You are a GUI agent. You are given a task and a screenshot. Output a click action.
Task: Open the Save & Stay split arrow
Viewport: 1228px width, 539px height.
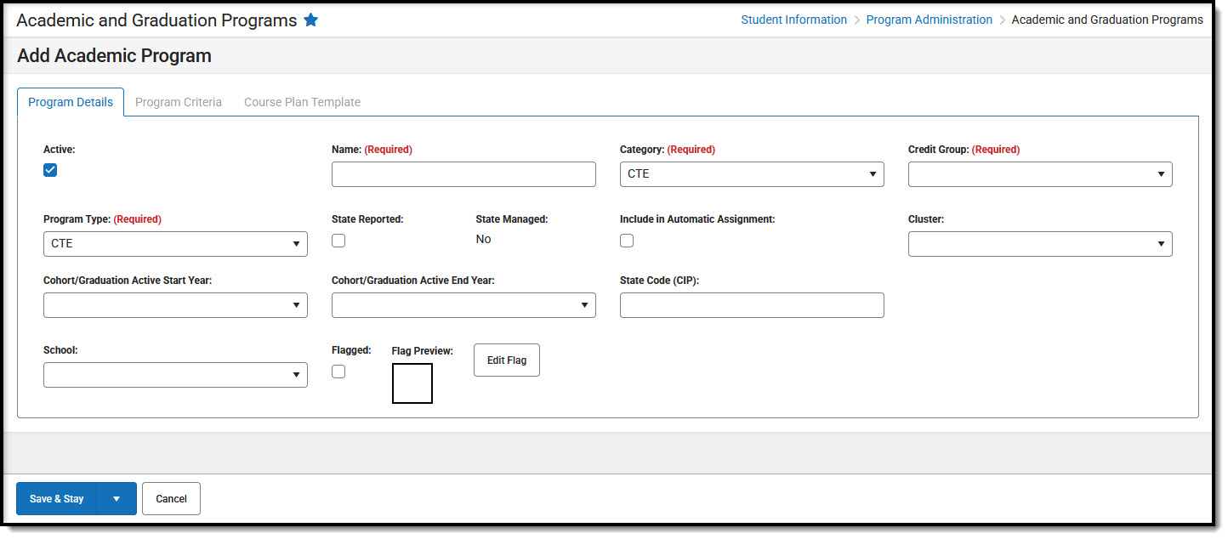(x=117, y=499)
